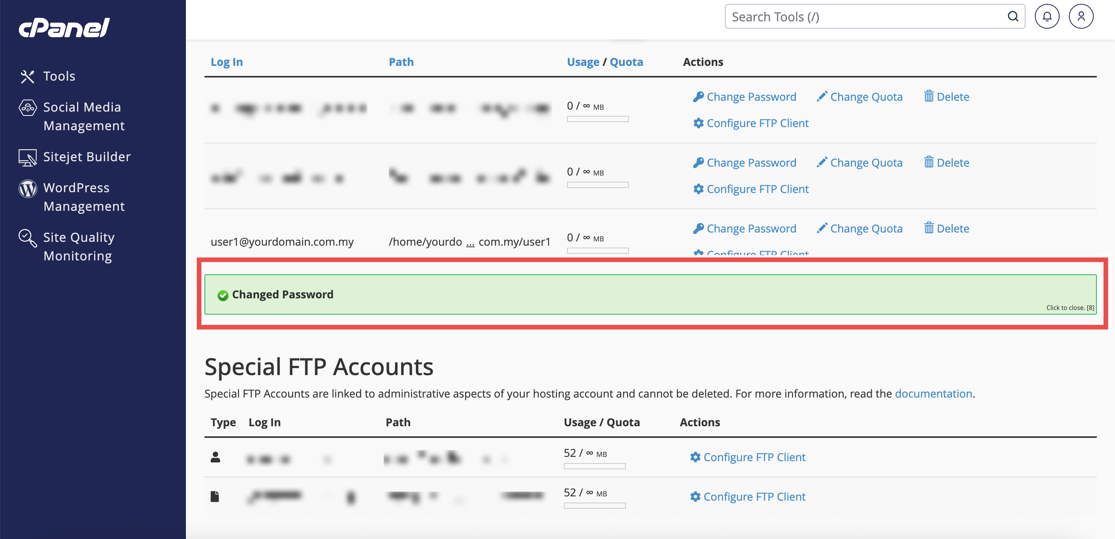The image size is (1115, 539).
Task: Open the Special FTP Accounts documentation link
Action: point(933,394)
